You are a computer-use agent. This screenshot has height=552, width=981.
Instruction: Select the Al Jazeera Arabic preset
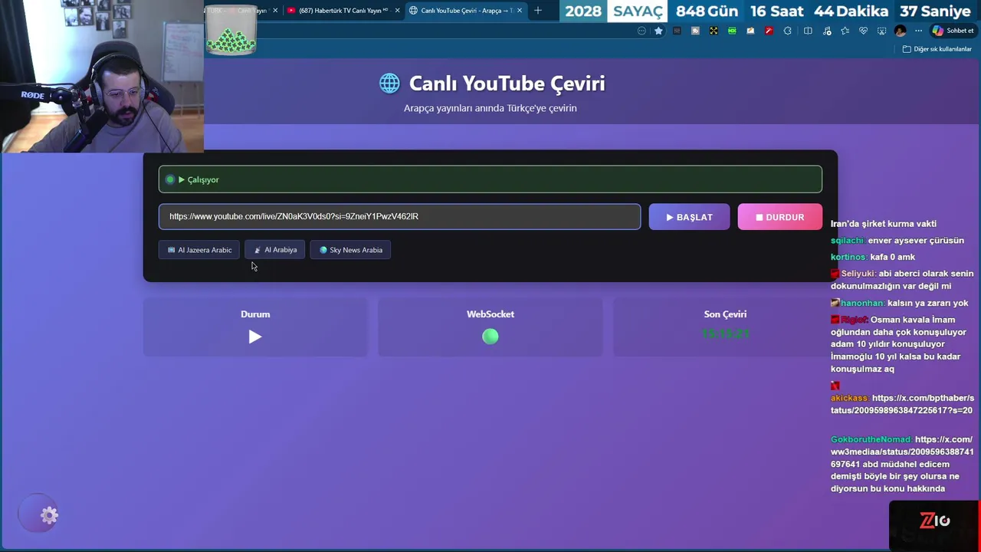(x=199, y=250)
